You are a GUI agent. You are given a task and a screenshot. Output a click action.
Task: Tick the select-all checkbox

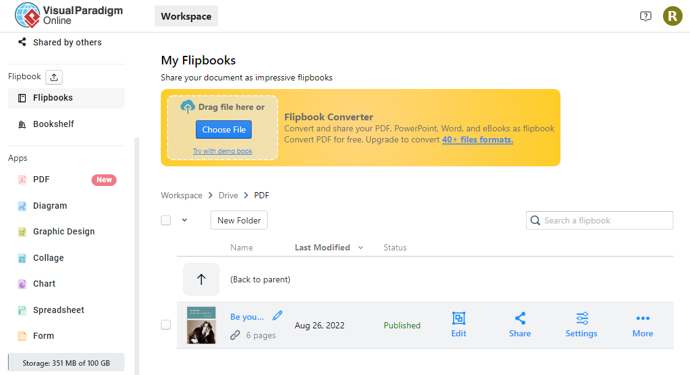[166, 220]
